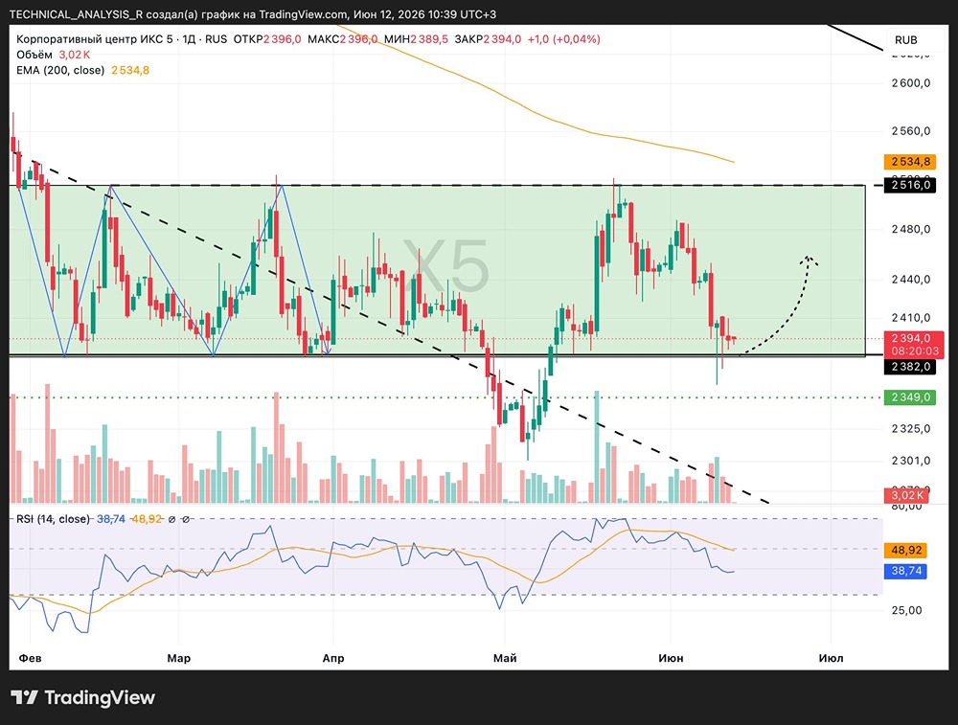Click the 2 560,0 price axis tick
Image resolution: width=958 pixels, height=725 pixels.
pos(910,130)
